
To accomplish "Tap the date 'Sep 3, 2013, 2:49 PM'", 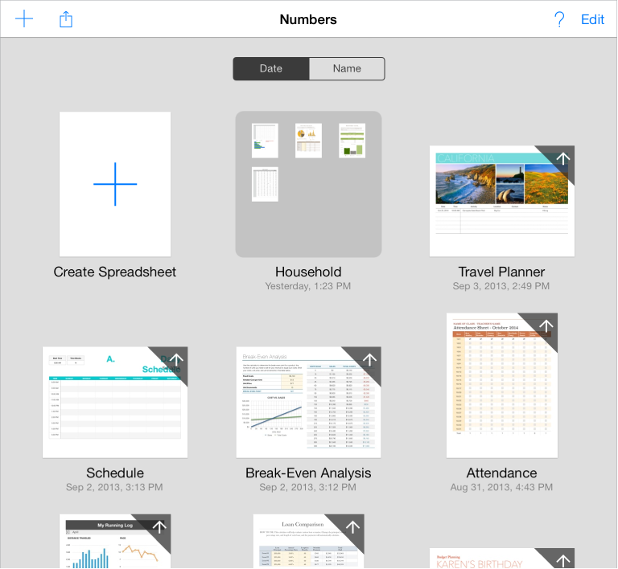I will point(501,286).
